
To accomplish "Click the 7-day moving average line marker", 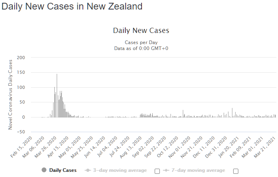I will point(167,170).
